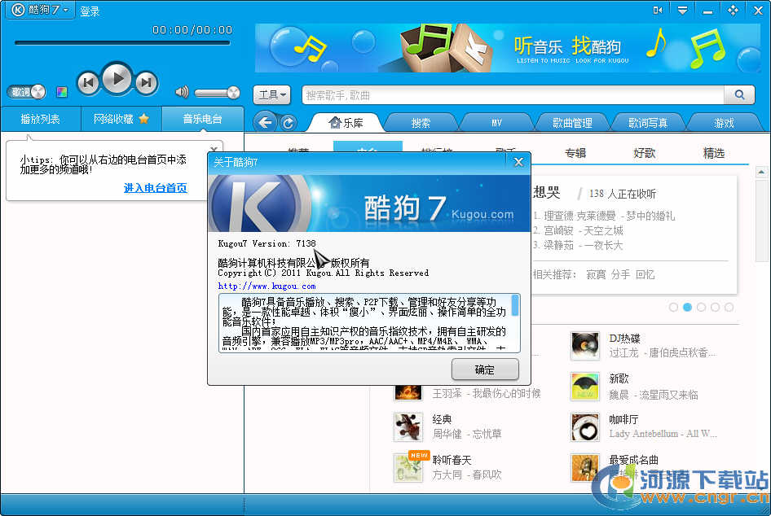Image resolution: width=771 pixels, height=516 pixels.
Task: Select the third carousel dot
Action: [701, 308]
